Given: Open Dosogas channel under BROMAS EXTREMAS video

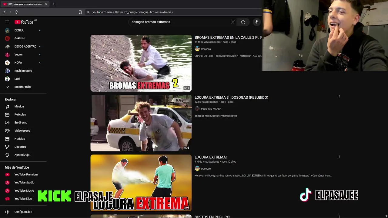Looking at the screenshot, I should [x=206, y=49].
